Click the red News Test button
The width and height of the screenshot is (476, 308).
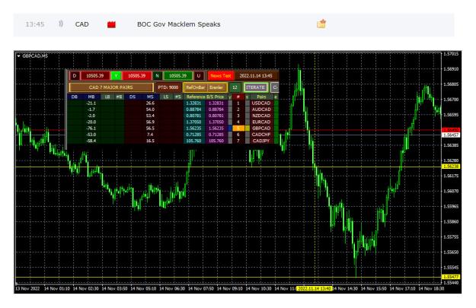coord(221,76)
